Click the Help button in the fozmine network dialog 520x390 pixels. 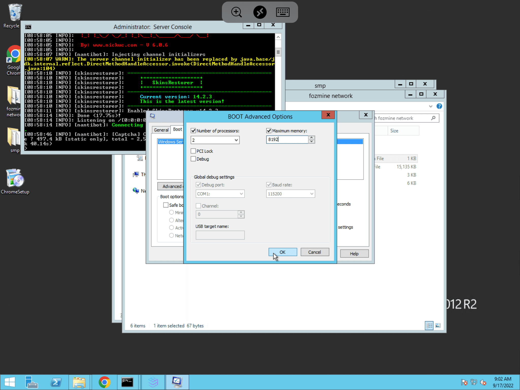[x=354, y=253]
